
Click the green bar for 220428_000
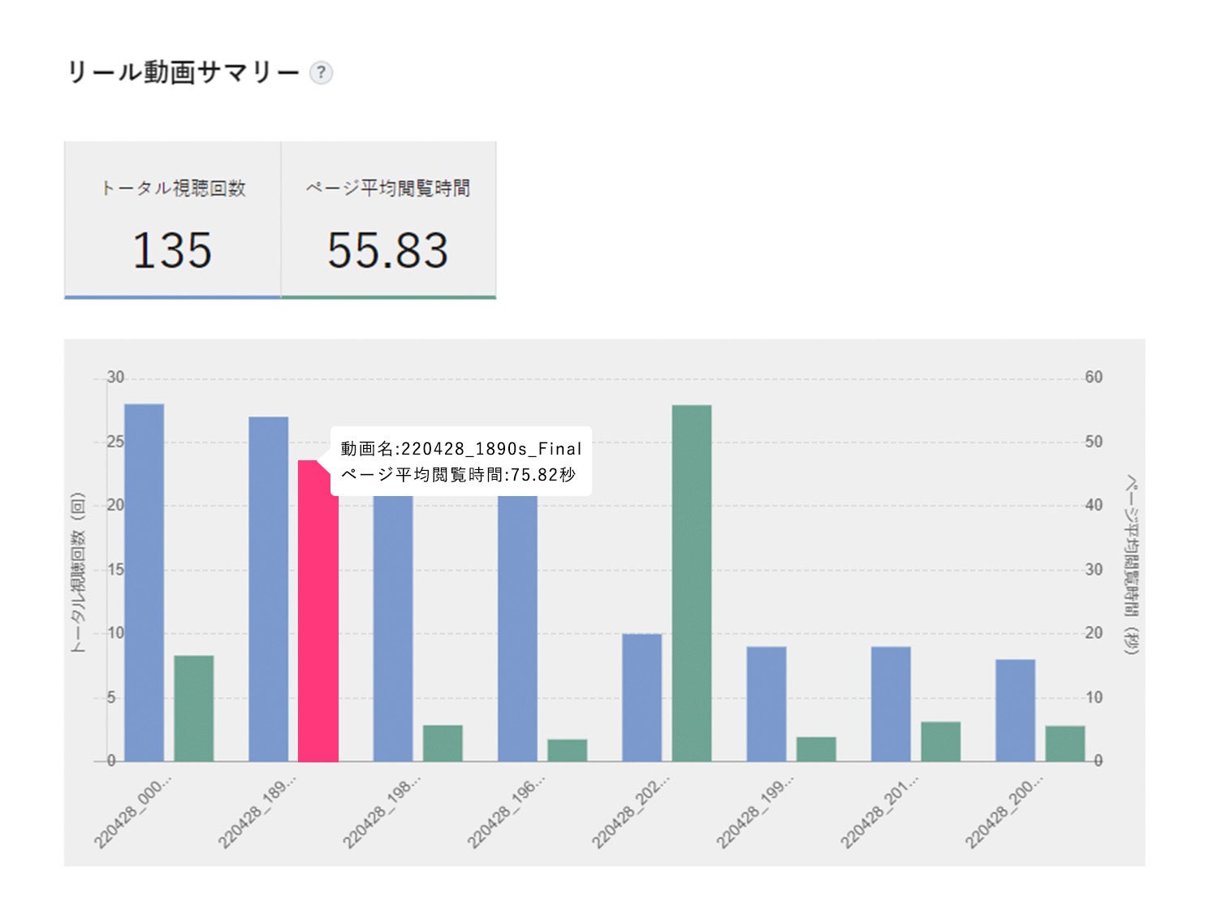tap(194, 708)
